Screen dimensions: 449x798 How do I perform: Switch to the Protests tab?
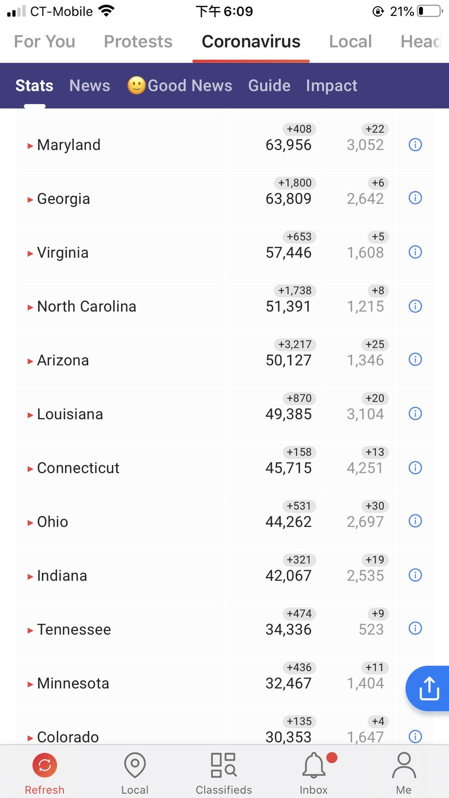click(x=138, y=42)
